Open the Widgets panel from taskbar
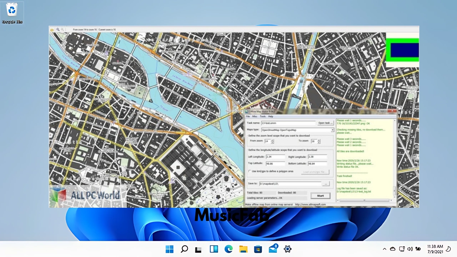The image size is (457, 257). tap(214, 249)
